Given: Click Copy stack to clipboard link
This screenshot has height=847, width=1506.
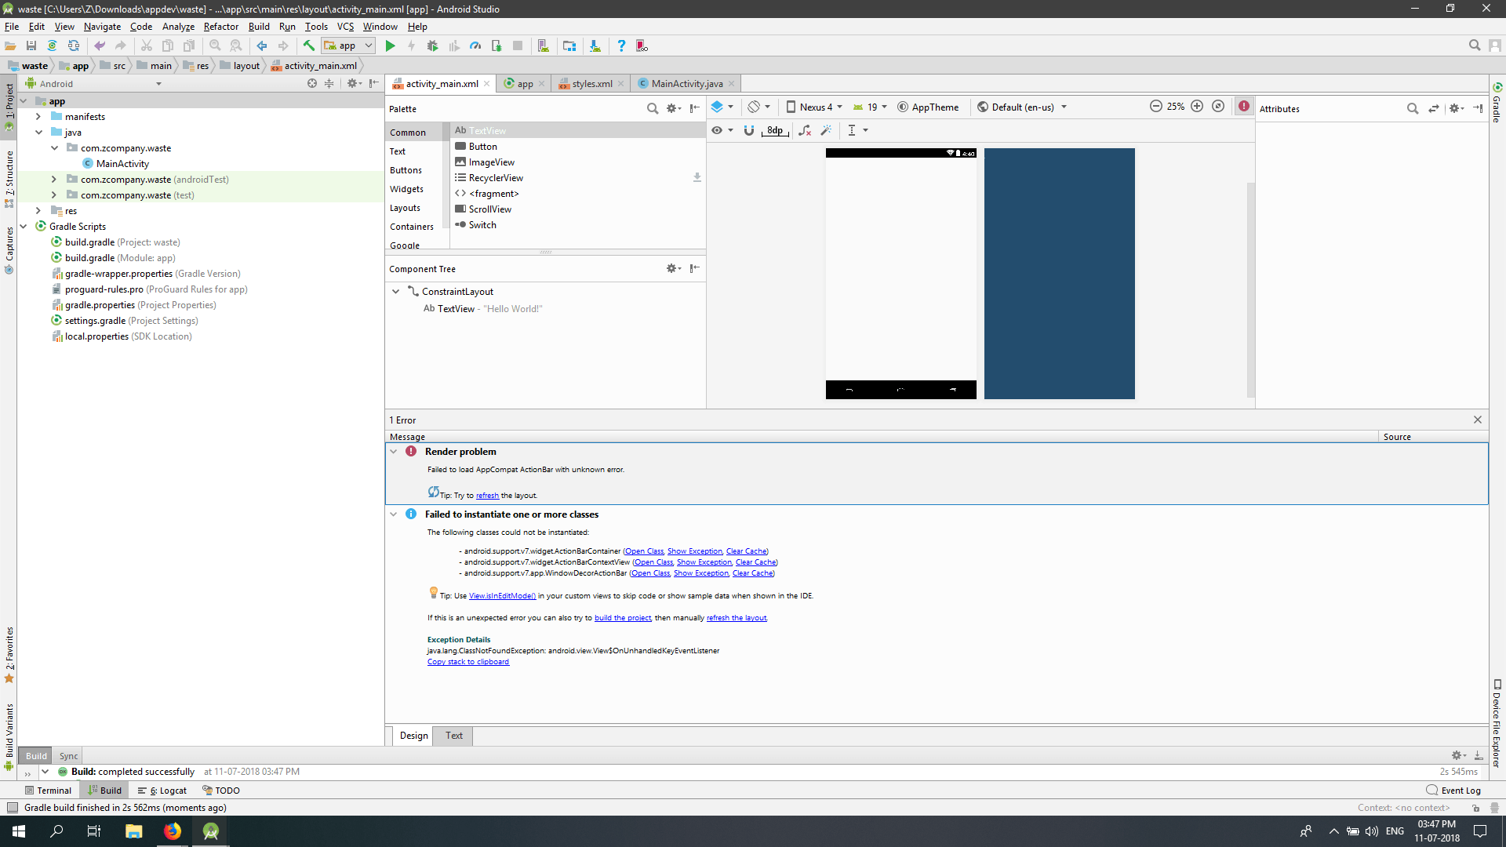Looking at the screenshot, I should [468, 662].
